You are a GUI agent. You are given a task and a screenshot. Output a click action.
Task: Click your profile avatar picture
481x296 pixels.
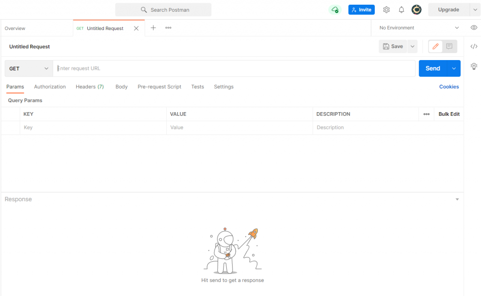coord(417,9)
